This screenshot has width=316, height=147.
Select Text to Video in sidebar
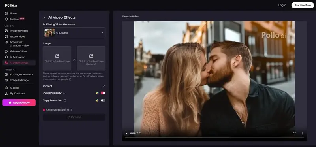pos(17,36)
